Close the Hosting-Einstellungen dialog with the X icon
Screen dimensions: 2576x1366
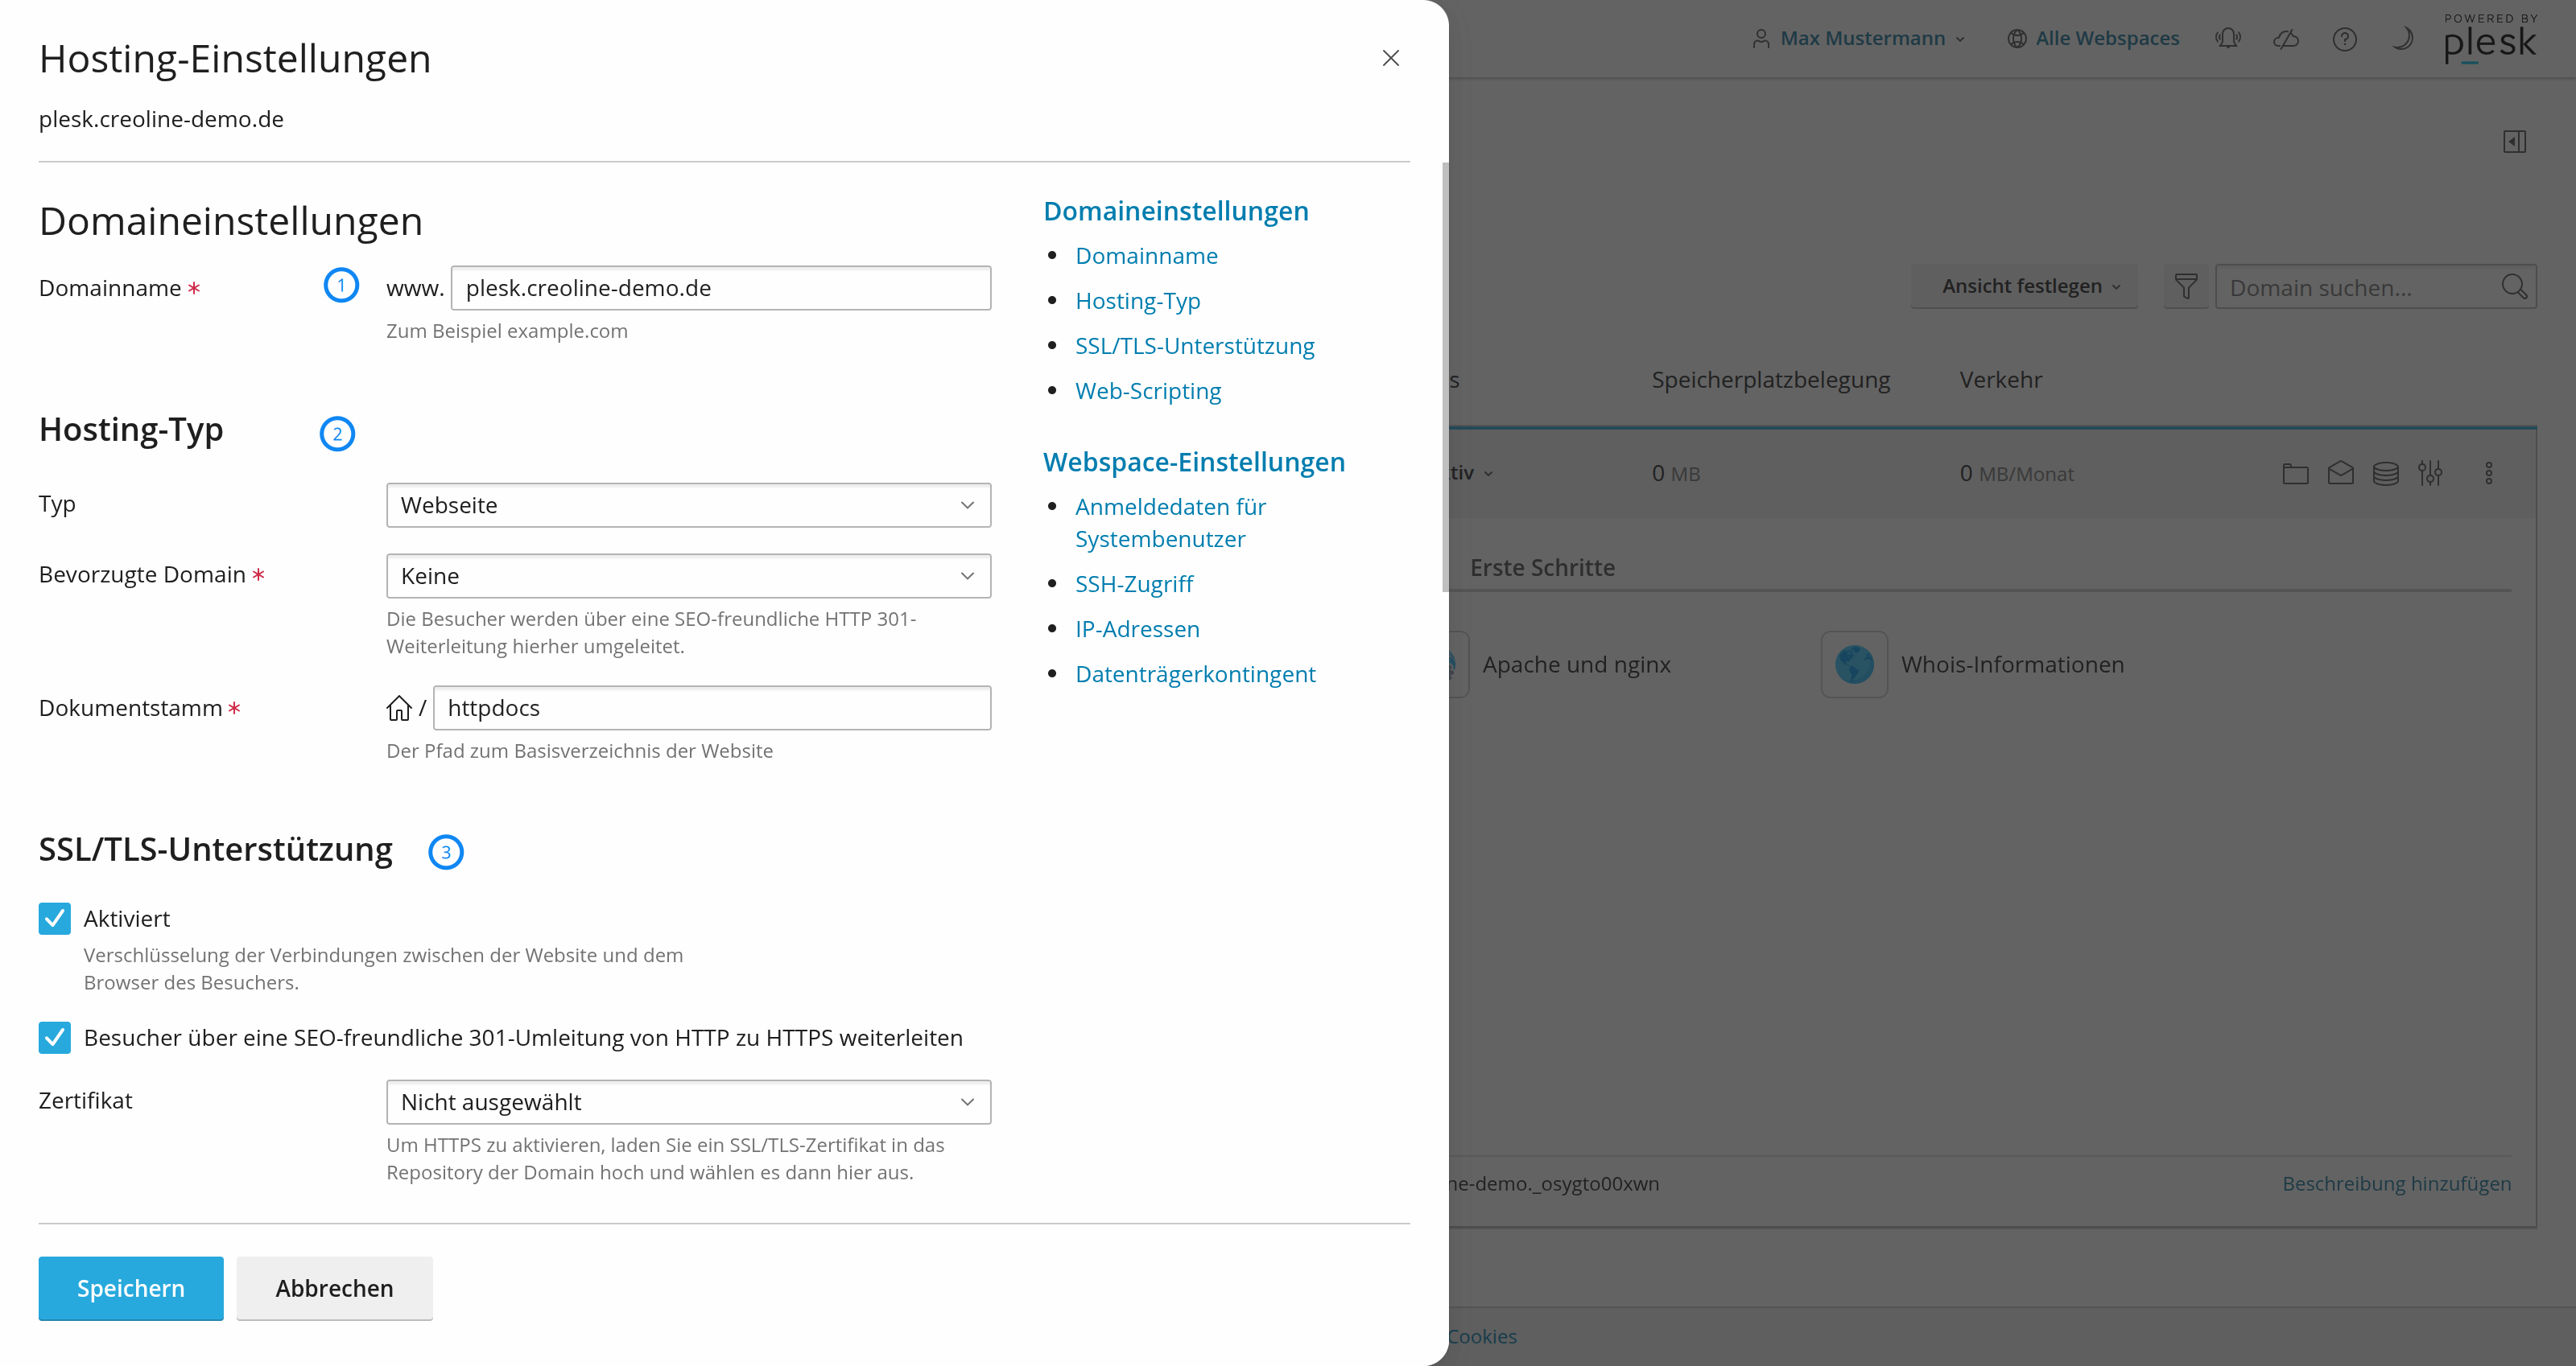click(1390, 58)
